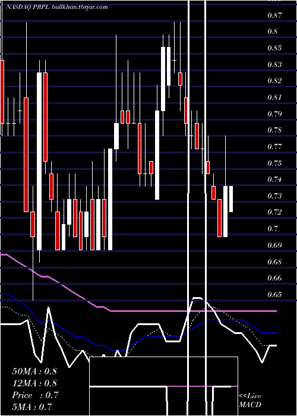The width and height of the screenshot is (297, 416).
Task: Click the 0.73 price axis label
Action: [x=274, y=196]
